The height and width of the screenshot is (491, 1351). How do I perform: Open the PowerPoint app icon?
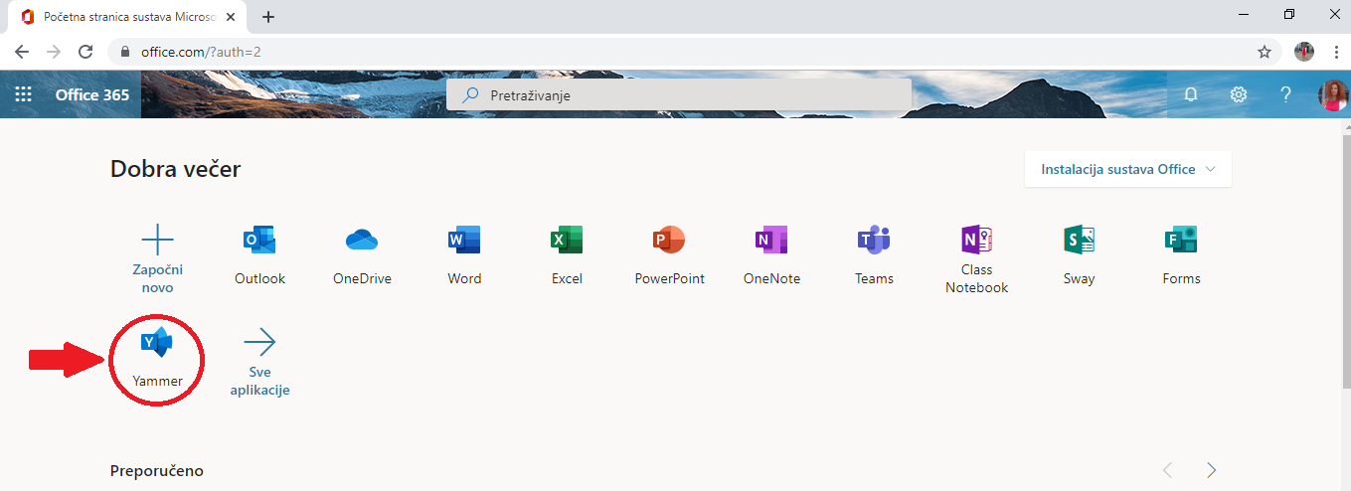point(669,241)
